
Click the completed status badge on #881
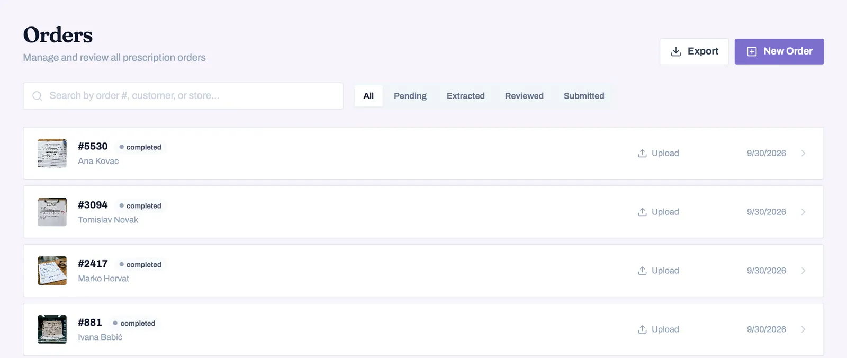[134, 324]
